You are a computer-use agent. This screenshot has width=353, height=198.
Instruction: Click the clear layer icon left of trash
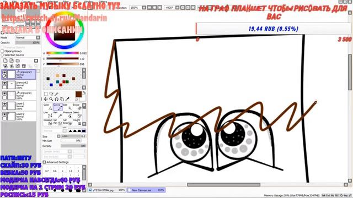[x=18, y=66]
